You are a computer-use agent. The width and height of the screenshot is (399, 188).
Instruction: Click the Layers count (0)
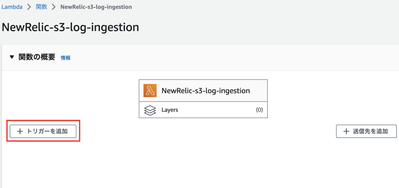(x=259, y=110)
